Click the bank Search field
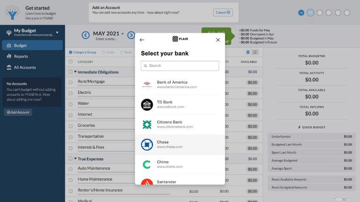This screenshot has width=360, height=202. coord(180,66)
